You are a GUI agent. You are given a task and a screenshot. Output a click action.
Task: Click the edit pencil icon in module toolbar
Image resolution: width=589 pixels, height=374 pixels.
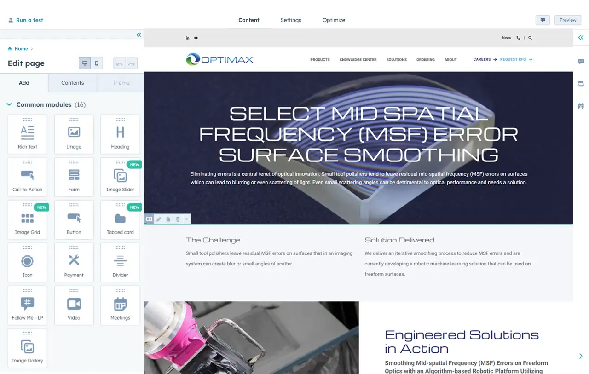tap(159, 219)
